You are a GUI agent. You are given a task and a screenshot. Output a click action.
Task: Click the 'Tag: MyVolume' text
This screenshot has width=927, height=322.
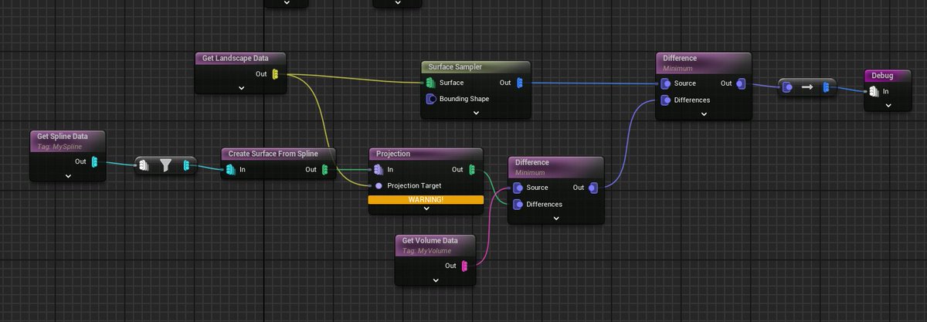tap(426, 251)
